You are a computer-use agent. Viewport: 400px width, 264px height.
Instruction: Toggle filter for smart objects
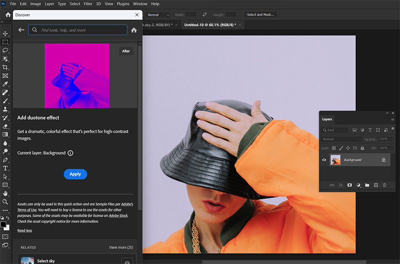(x=385, y=130)
